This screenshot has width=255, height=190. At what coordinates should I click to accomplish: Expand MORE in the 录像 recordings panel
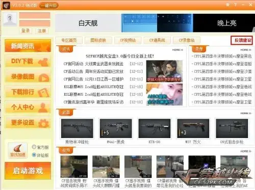[x=246, y=50]
